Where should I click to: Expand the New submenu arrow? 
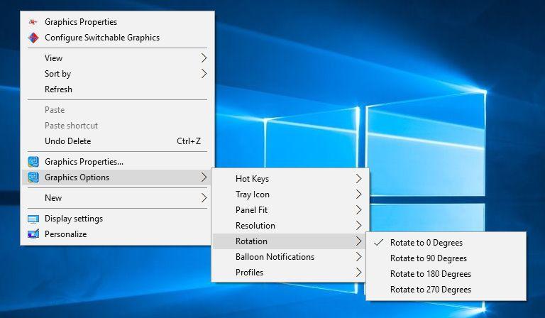204,198
